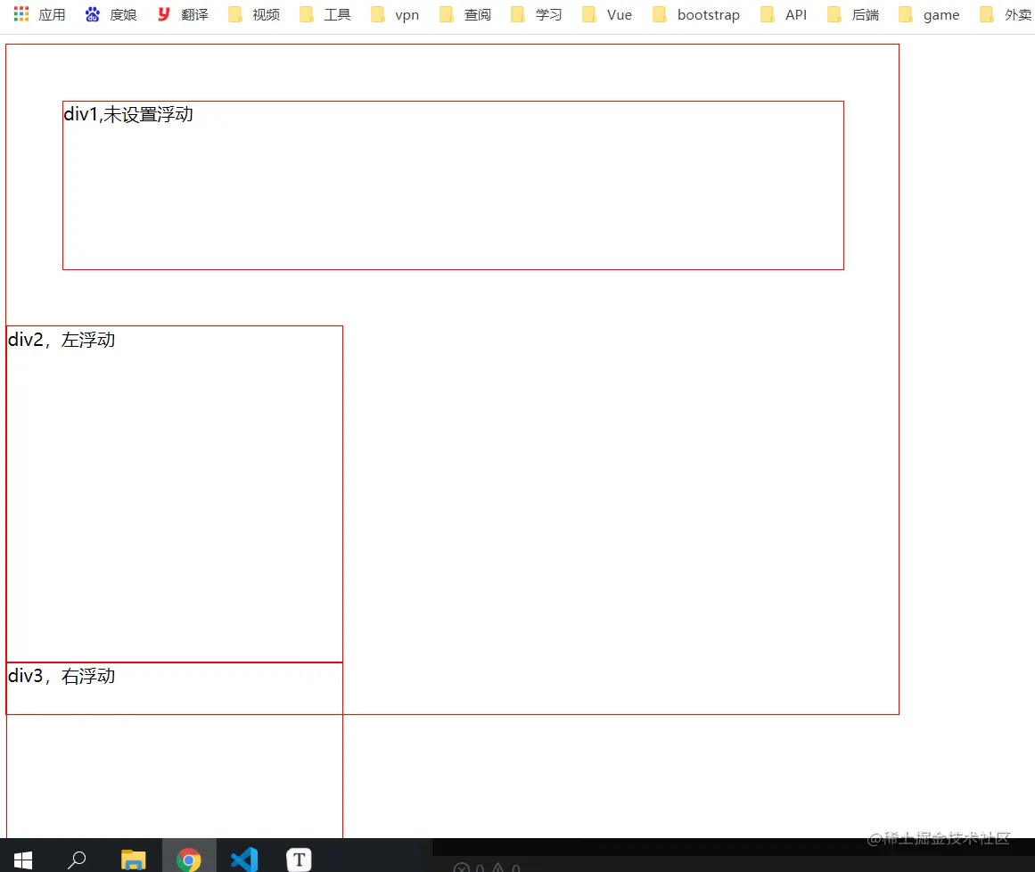
Task: Open the 查阅 bookmark folder
Action: (464, 14)
